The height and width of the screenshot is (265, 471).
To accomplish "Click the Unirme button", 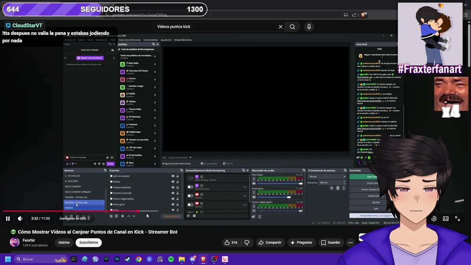I will (64, 243).
